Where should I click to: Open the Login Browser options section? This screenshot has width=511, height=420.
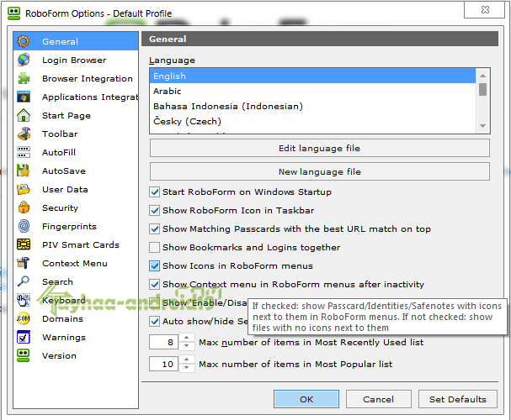74,60
